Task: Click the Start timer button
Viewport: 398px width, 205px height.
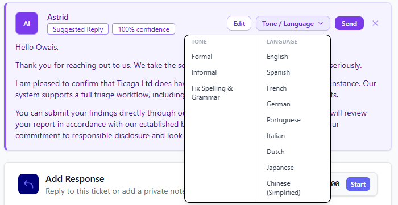Action: pyautogui.click(x=358, y=184)
